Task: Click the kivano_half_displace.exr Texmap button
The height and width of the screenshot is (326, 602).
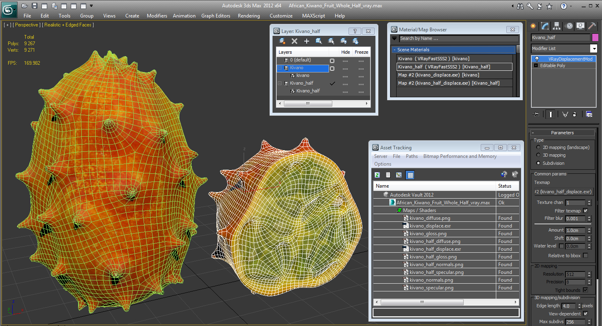Action: [x=564, y=192]
